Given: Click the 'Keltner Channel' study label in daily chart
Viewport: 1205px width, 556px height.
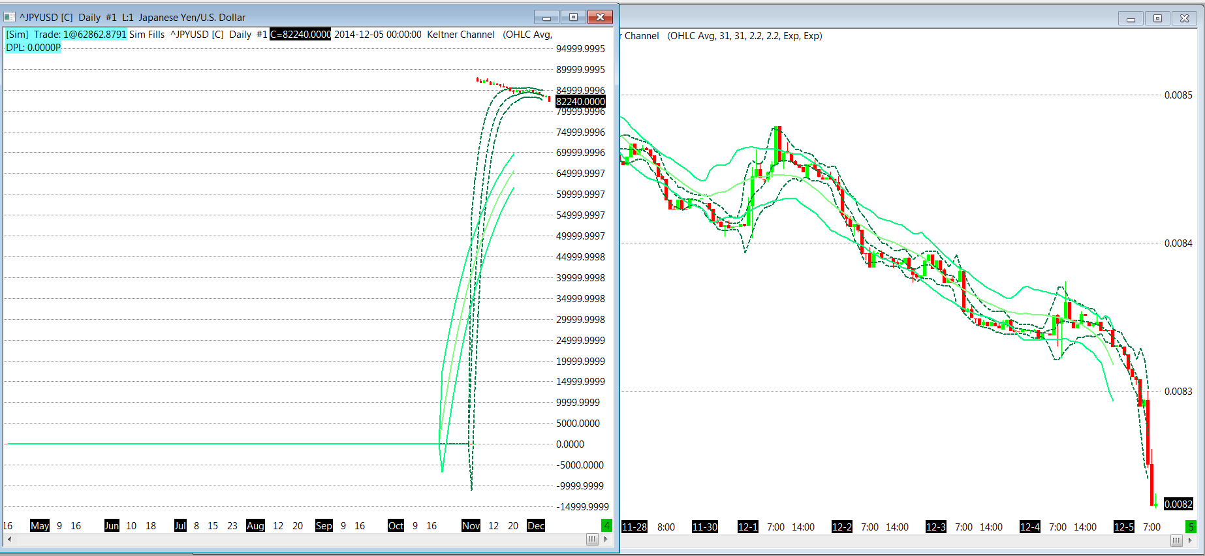Looking at the screenshot, I should tap(461, 35).
